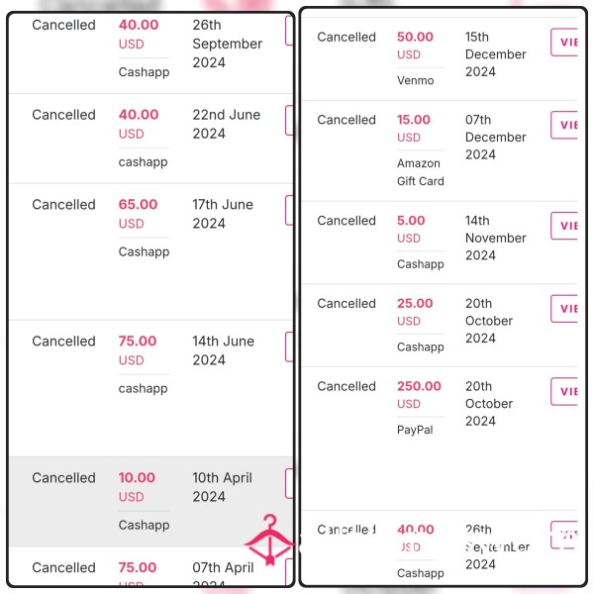Click the PayPal payment method label

click(415, 430)
